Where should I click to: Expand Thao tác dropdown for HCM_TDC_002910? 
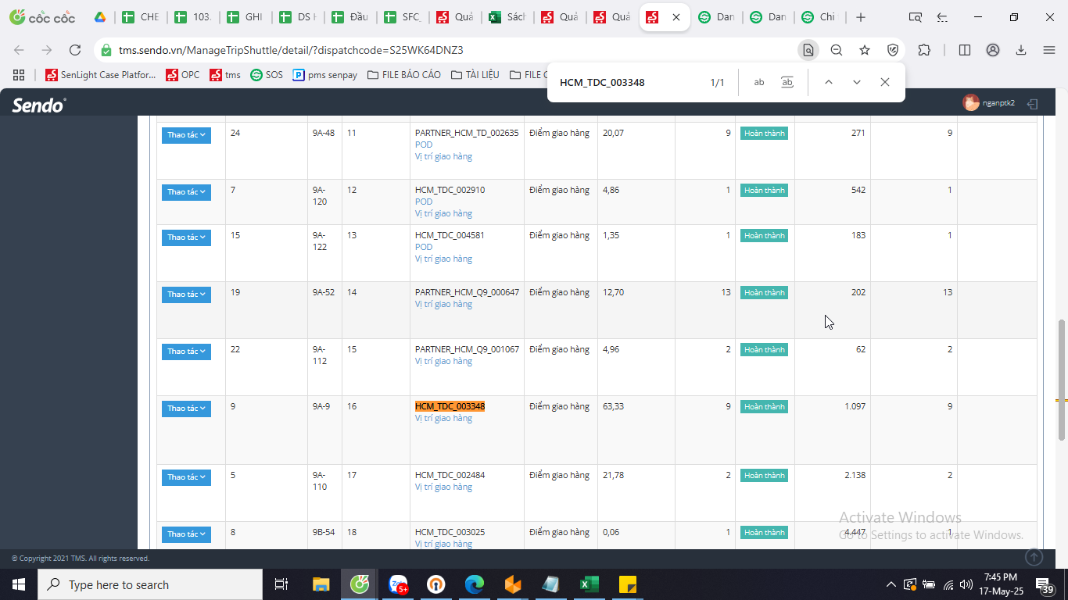186,192
